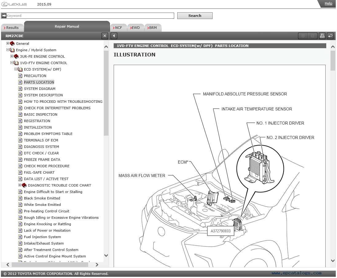This screenshot has height=278, width=337.
Task: Click the keyword arrow icon by the search box
Action: (4, 16)
